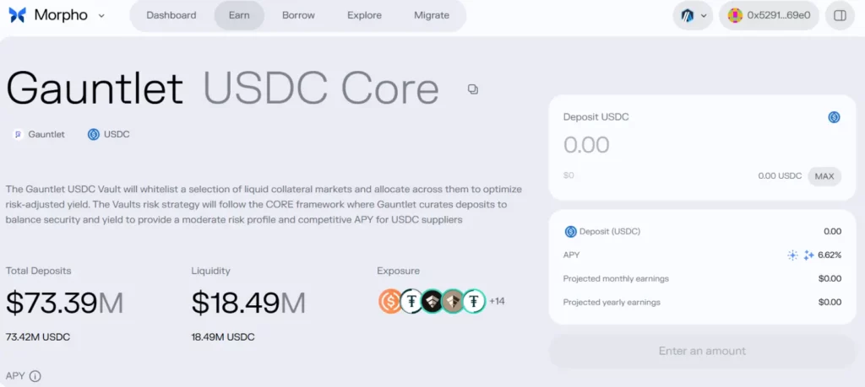
Task: Open the Borrow tab
Action: point(298,15)
